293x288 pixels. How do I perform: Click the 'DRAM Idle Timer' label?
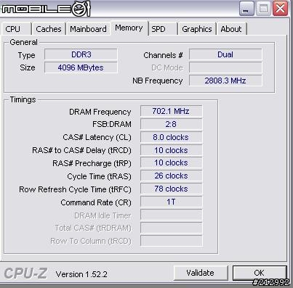[x=103, y=215]
